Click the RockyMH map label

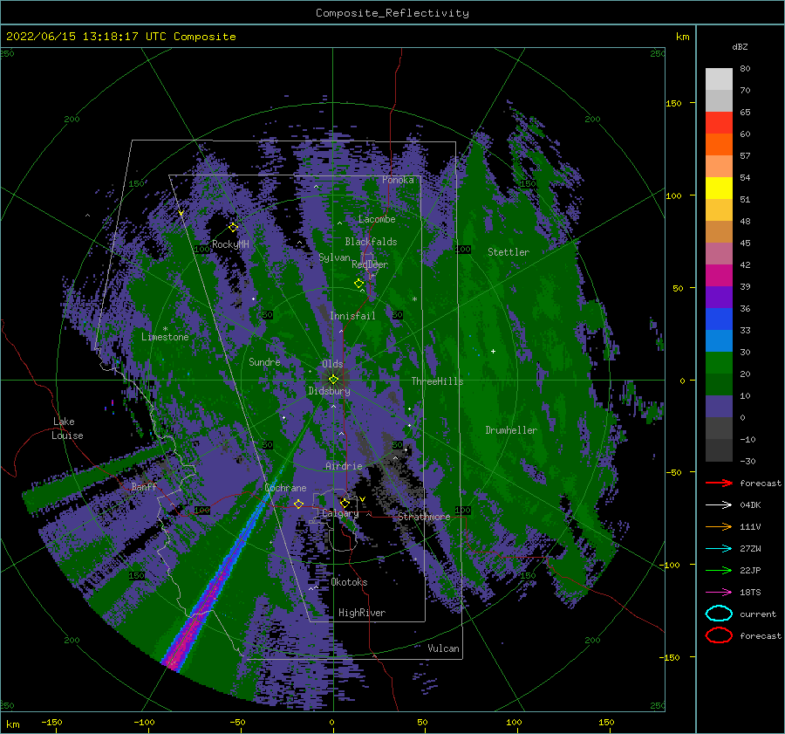click(x=230, y=244)
